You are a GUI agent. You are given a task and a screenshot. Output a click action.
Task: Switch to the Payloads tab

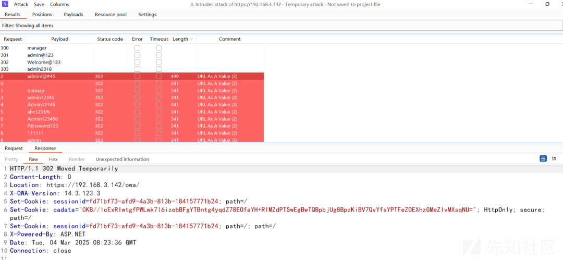tap(74, 15)
